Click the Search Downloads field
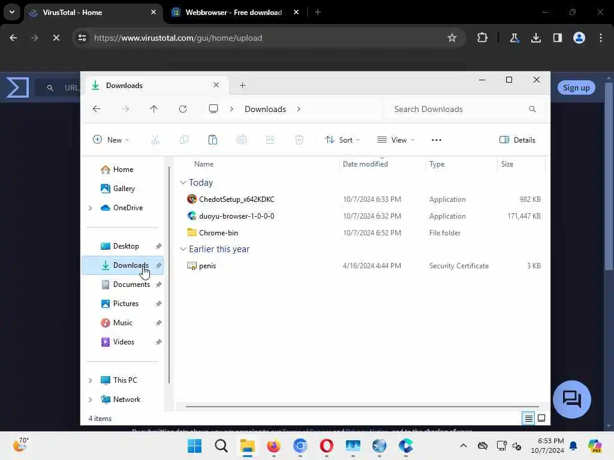This screenshot has width=614, height=460. 465,109
